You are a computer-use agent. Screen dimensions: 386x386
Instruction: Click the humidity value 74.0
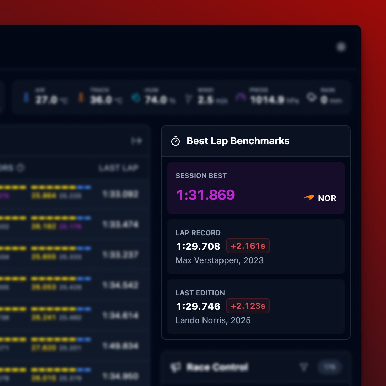(x=156, y=100)
